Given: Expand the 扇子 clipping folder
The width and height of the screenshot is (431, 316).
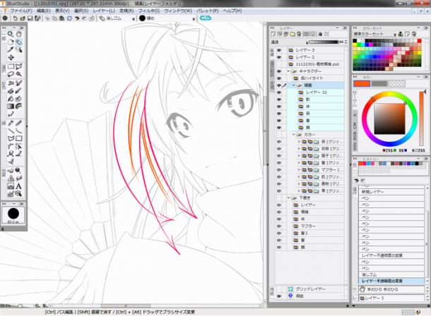Looking at the screenshot, I should coord(299,156).
